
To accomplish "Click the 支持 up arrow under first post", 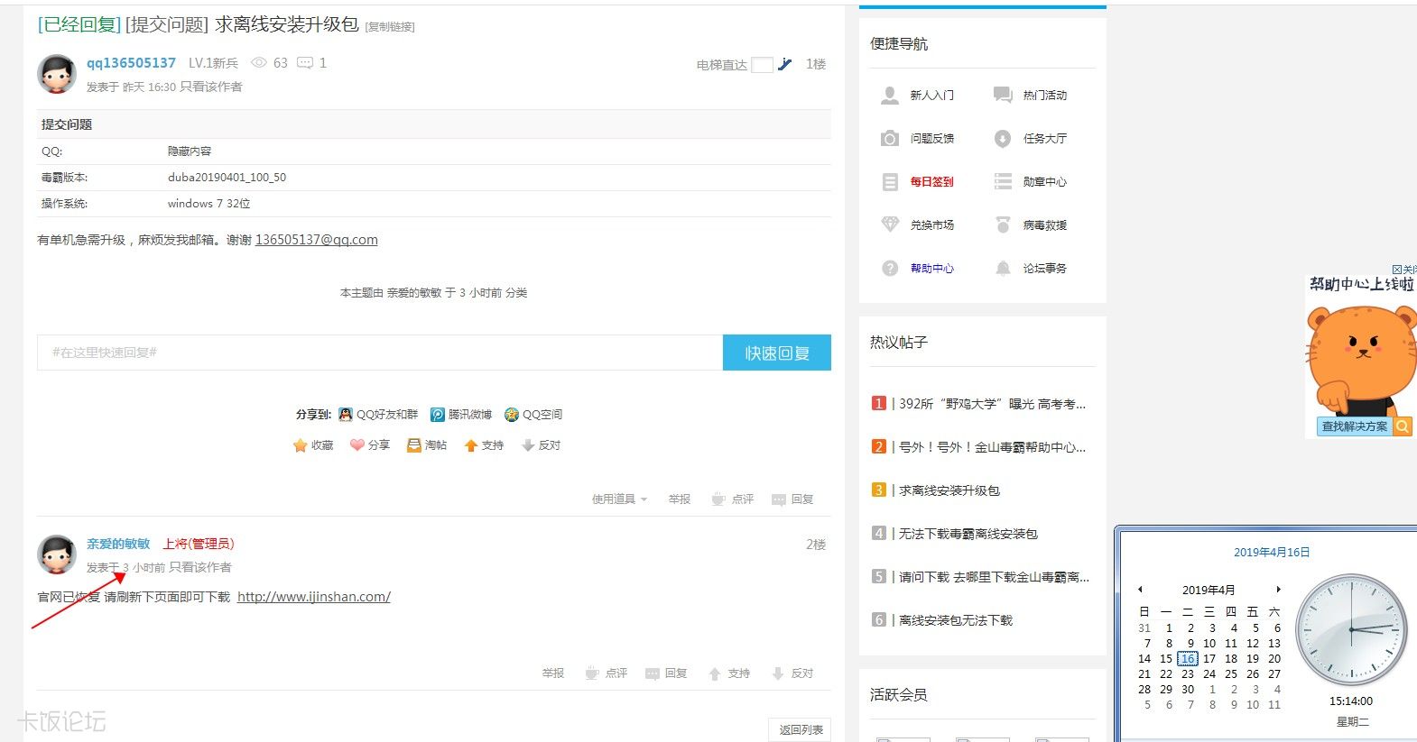I will coord(470,445).
